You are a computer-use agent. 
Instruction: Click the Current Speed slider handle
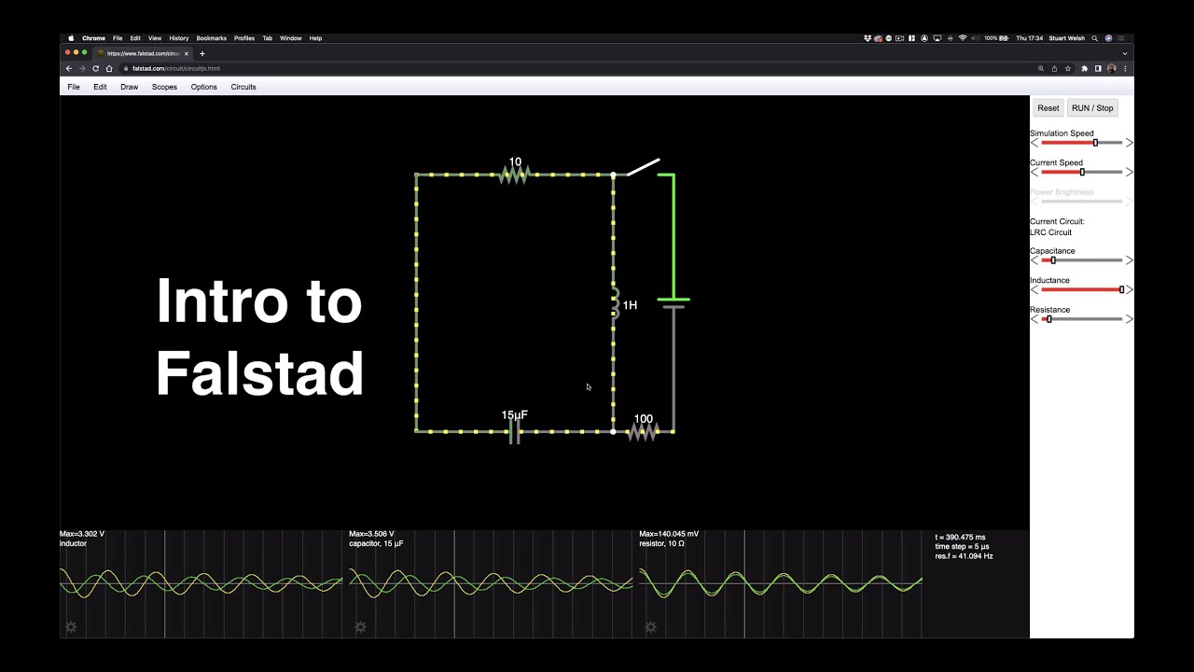[x=1082, y=172]
